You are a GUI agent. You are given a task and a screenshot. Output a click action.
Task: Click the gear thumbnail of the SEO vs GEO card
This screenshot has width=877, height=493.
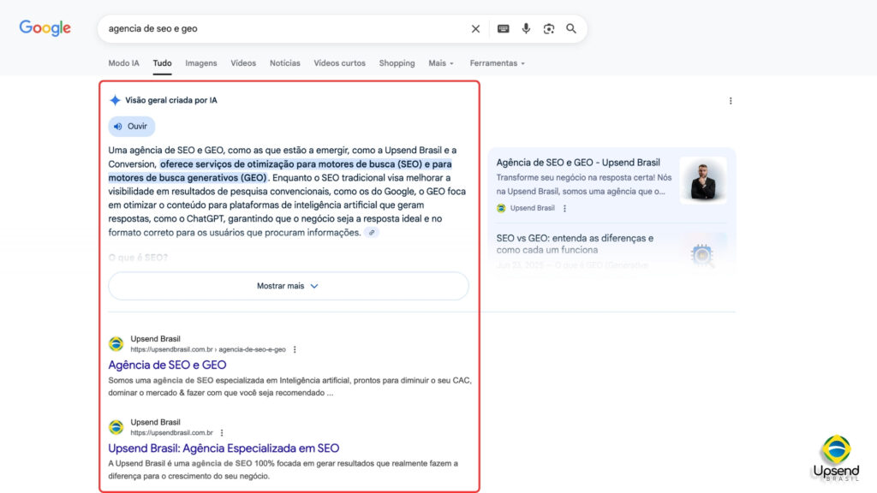point(702,255)
